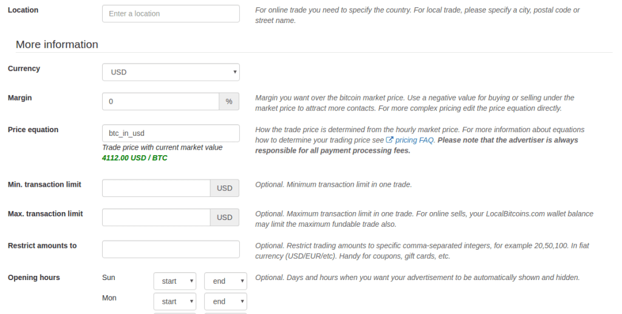
Task: Open the Monday end time dropdown
Action: pos(225,301)
